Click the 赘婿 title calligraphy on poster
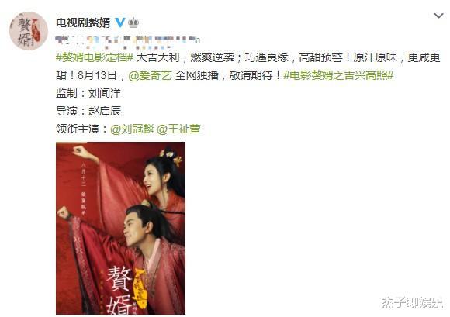The width and height of the screenshot is (450, 317). tap(119, 289)
